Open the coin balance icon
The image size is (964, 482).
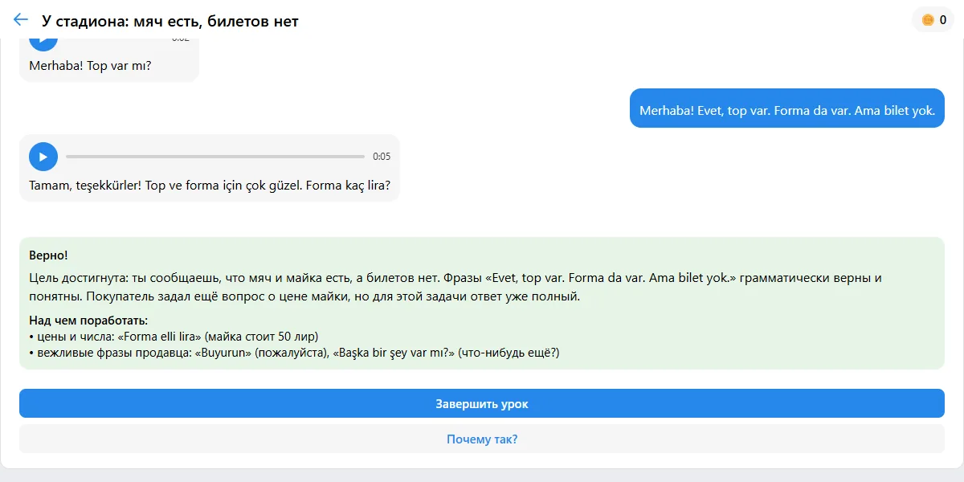pyautogui.click(x=928, y=20)
